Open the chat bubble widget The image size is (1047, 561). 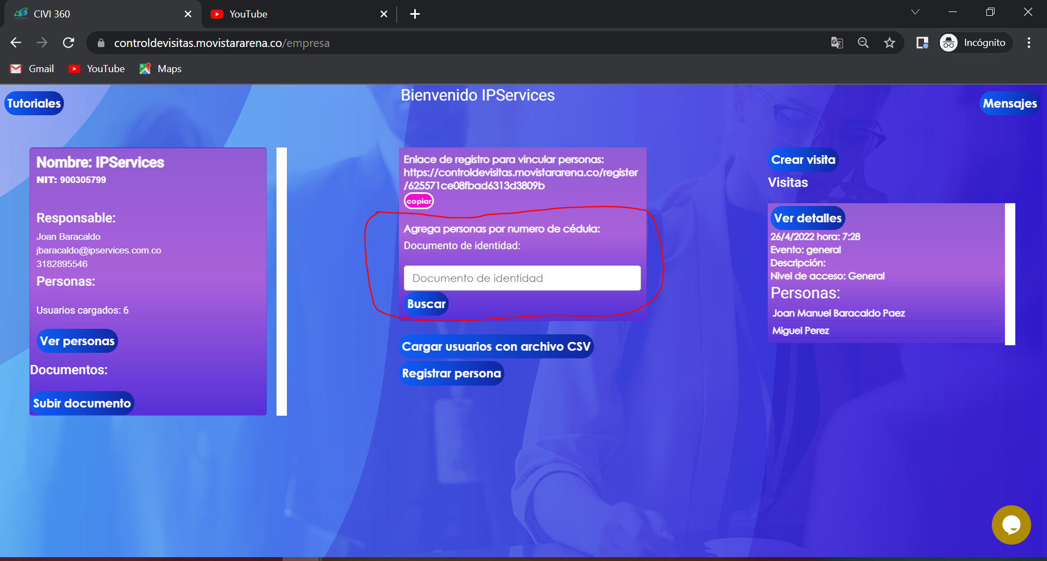click(x=1011, y=525)
